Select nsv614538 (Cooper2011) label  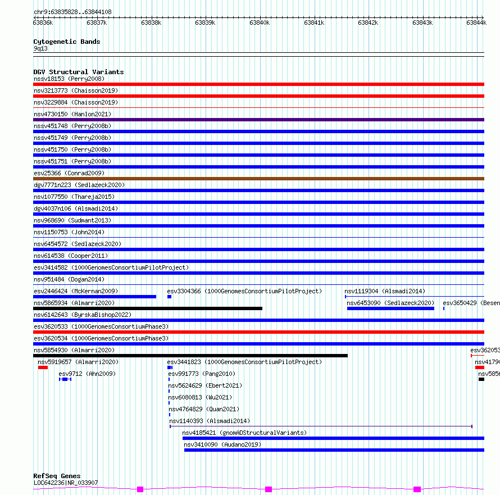coord(71,256)
